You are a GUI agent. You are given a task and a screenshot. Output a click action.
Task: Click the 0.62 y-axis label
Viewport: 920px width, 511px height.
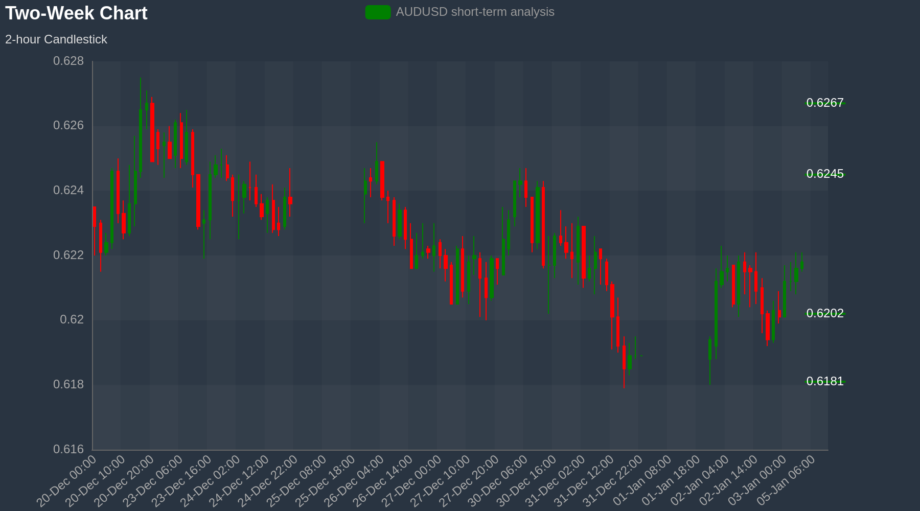[x=72, y=320]
